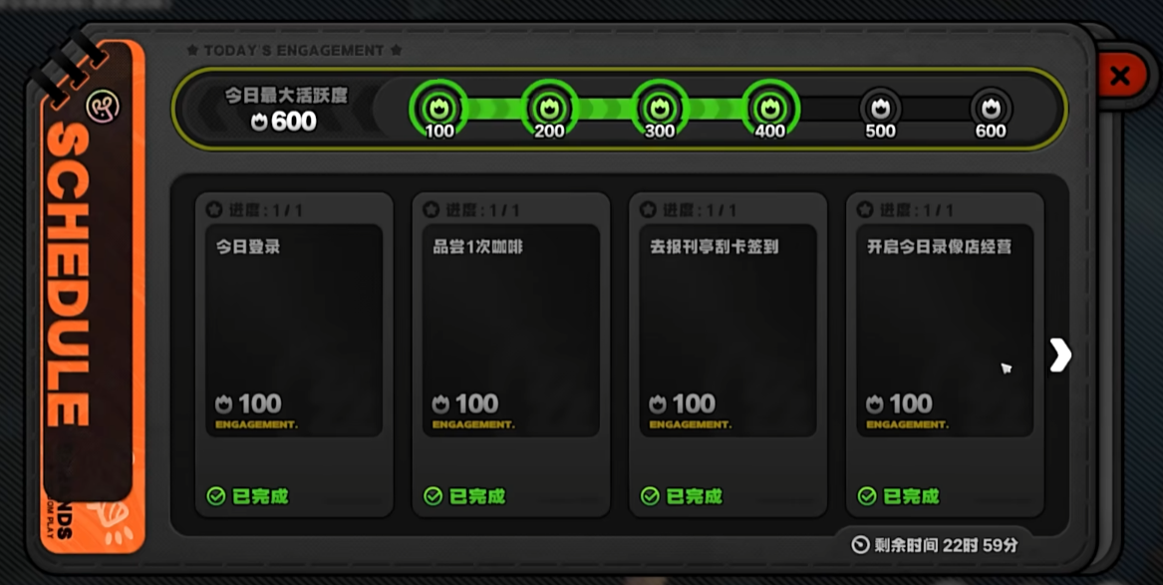Click the completed checkmark on 今日登录 card
Screen dimensions: 1163x585
tap(216, 496)
